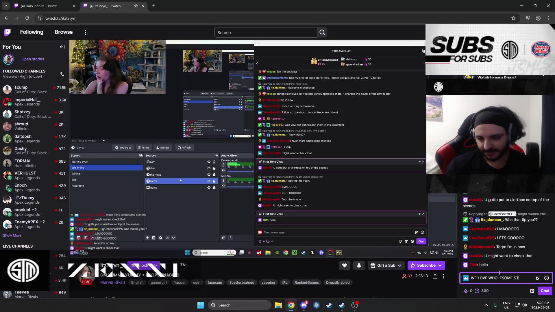Image resolution: width=555 pixels, height=312 pixels.
Task: Toggle visibility eye of 'cam' source in streamed OBS
Action: click(209, 162)
